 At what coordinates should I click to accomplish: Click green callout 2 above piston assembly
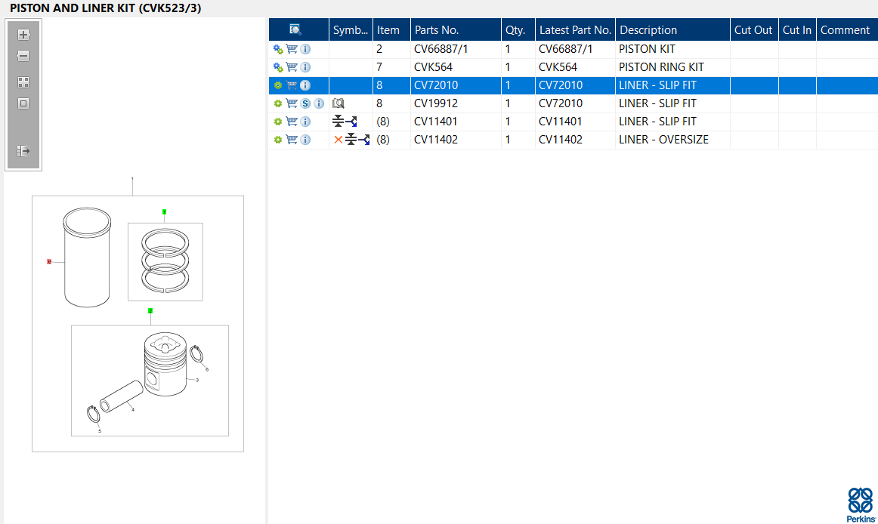coord(150,311)
